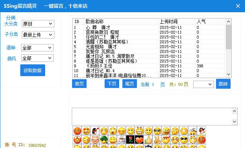Click the ID column header
The image size is (245, 148).
click(78, 21)
